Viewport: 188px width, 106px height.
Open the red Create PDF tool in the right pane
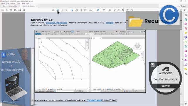coord(186,28)
